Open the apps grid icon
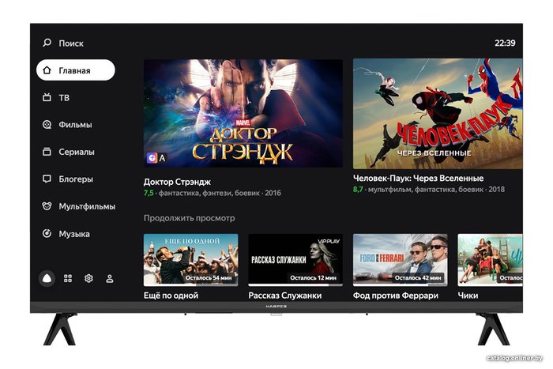Viewport: 553px width, 369px height. point(68,279)
